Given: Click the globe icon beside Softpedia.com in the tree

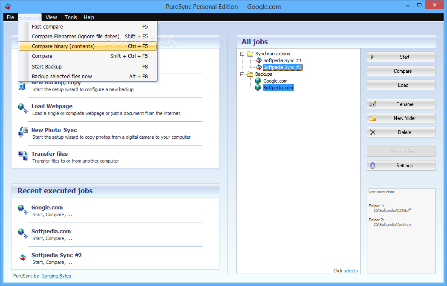Looking at the screenshot, I should coord(258,88).
